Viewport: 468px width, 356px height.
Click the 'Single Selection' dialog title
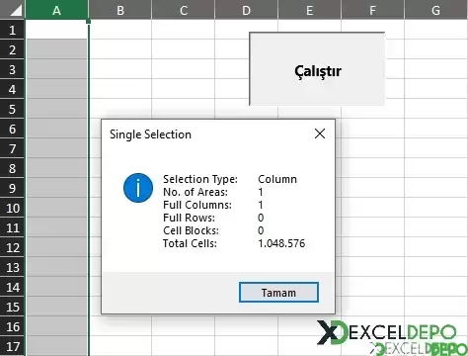[x=150, y=134]
